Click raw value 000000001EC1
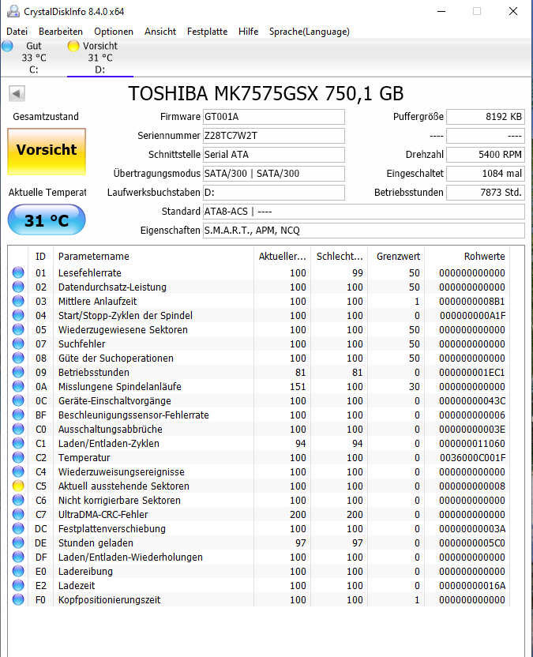533x657 pixels. [472, 373]
